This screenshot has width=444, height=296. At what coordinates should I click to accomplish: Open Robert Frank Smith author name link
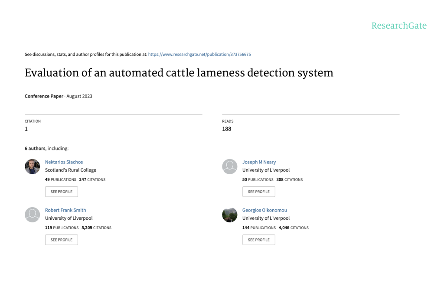(65, 210)
